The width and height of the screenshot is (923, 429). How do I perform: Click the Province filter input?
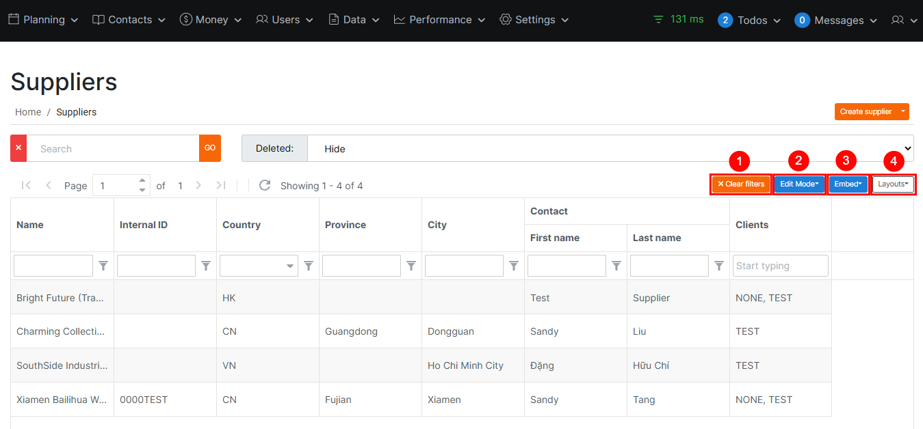361,266
